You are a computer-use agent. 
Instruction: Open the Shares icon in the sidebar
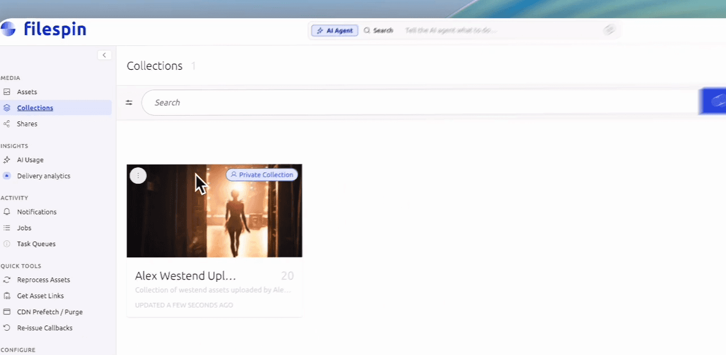pyautogui.click(x=7, y=124)
